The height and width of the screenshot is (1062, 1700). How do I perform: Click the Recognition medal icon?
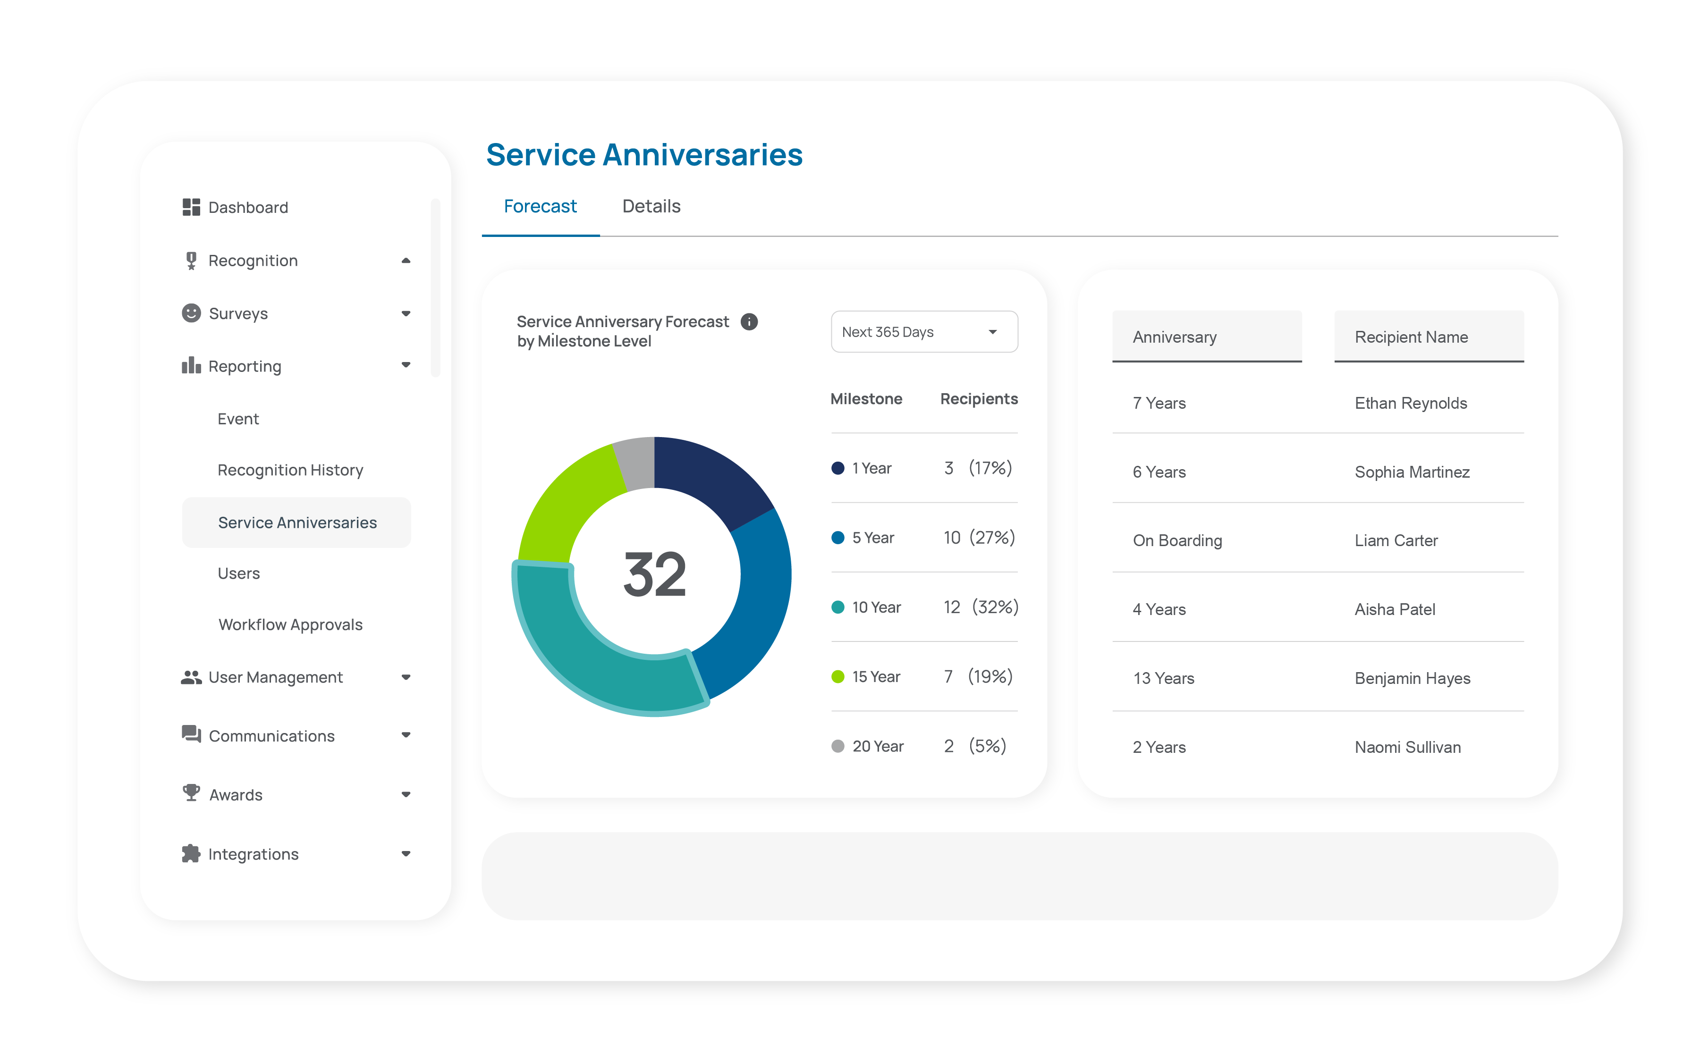click(191, 261)
